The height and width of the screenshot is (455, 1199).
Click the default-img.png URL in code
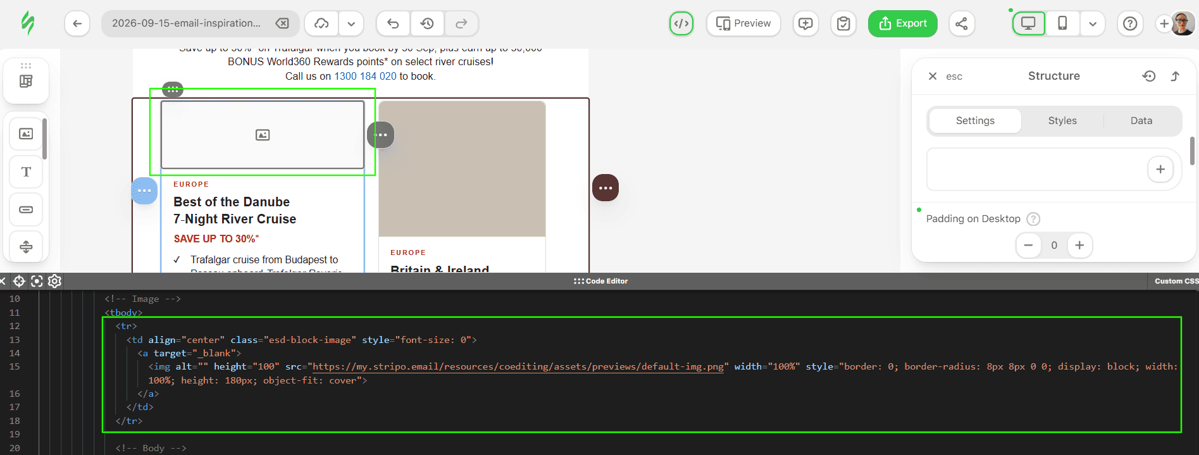pyautogui.click(x=518, y=366)
